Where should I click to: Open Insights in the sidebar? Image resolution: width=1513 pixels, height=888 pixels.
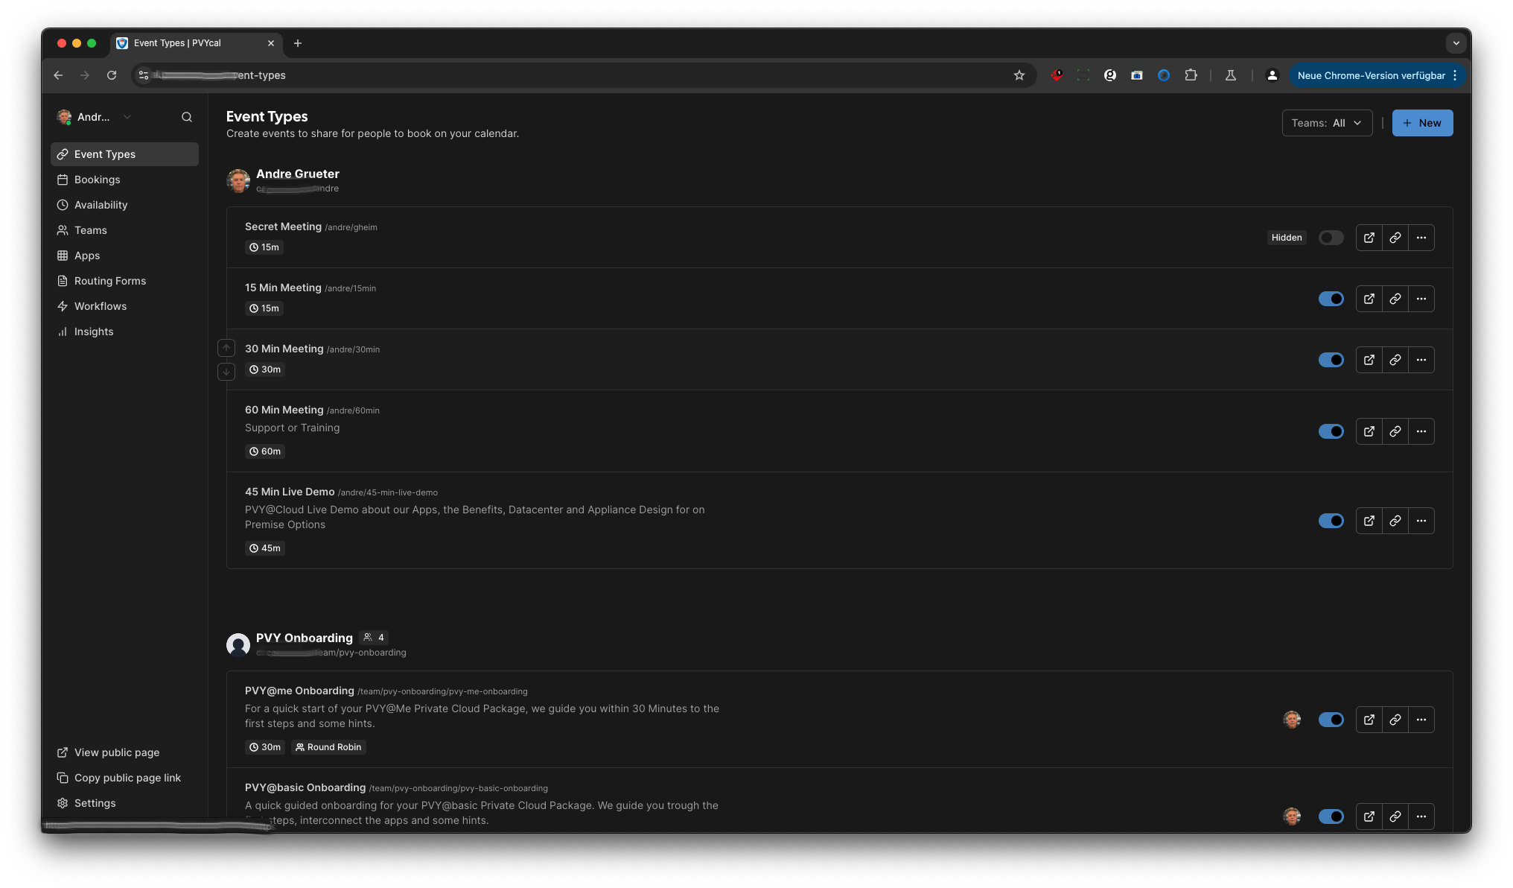tap(124, 332)
